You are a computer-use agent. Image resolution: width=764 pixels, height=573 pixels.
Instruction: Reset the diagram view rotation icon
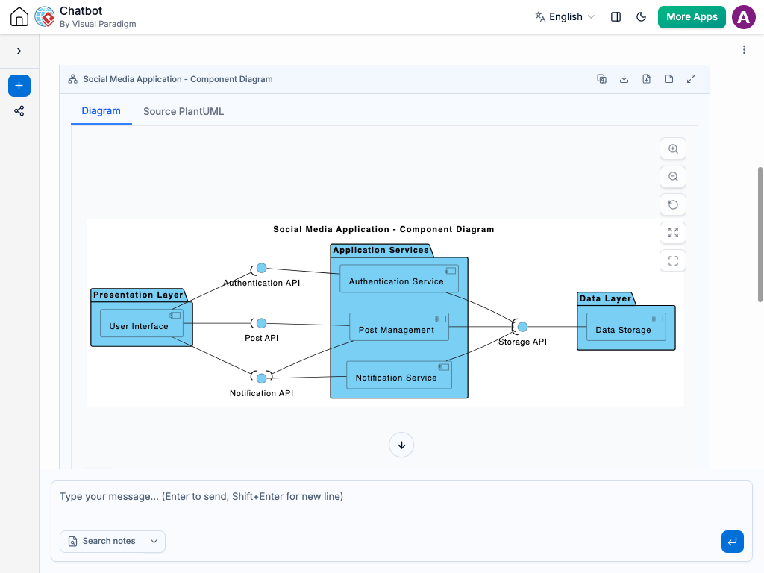[673, 204]
